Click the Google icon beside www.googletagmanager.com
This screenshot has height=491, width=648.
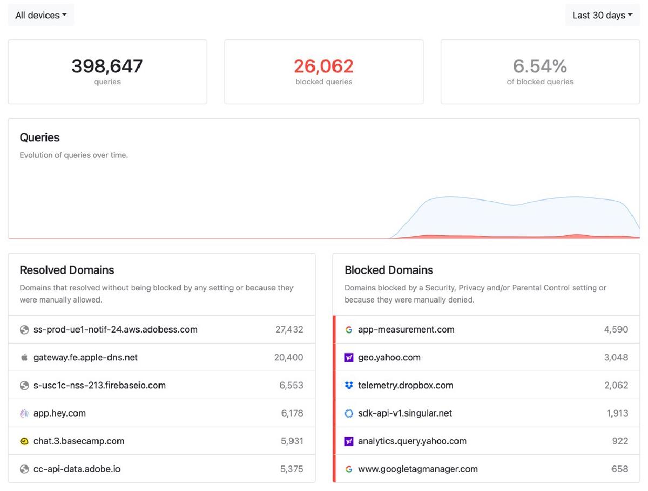coord(349,469)
